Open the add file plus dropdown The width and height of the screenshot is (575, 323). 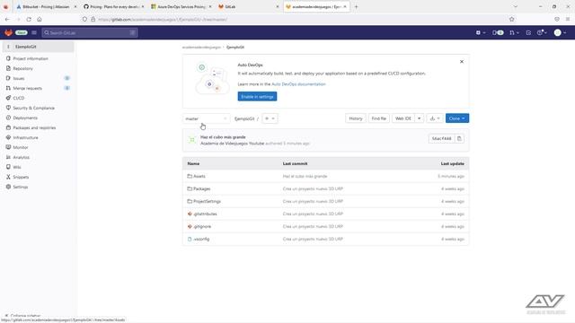point(270,118)
